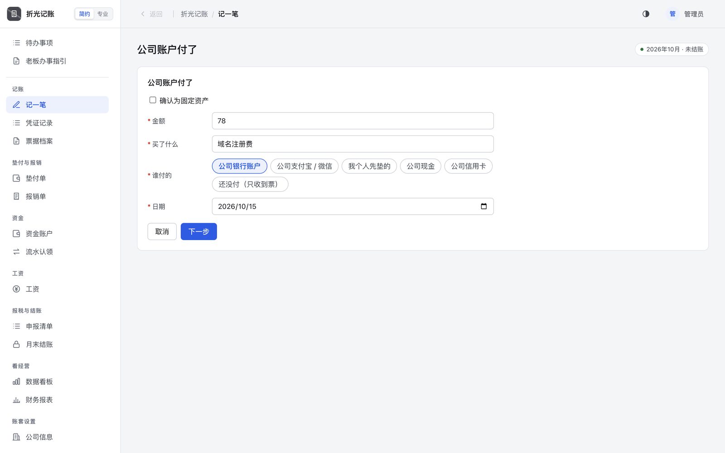Select 公司银行账户 as payer
This screenshot has width=725, height=453.
(x=240, y=166)
